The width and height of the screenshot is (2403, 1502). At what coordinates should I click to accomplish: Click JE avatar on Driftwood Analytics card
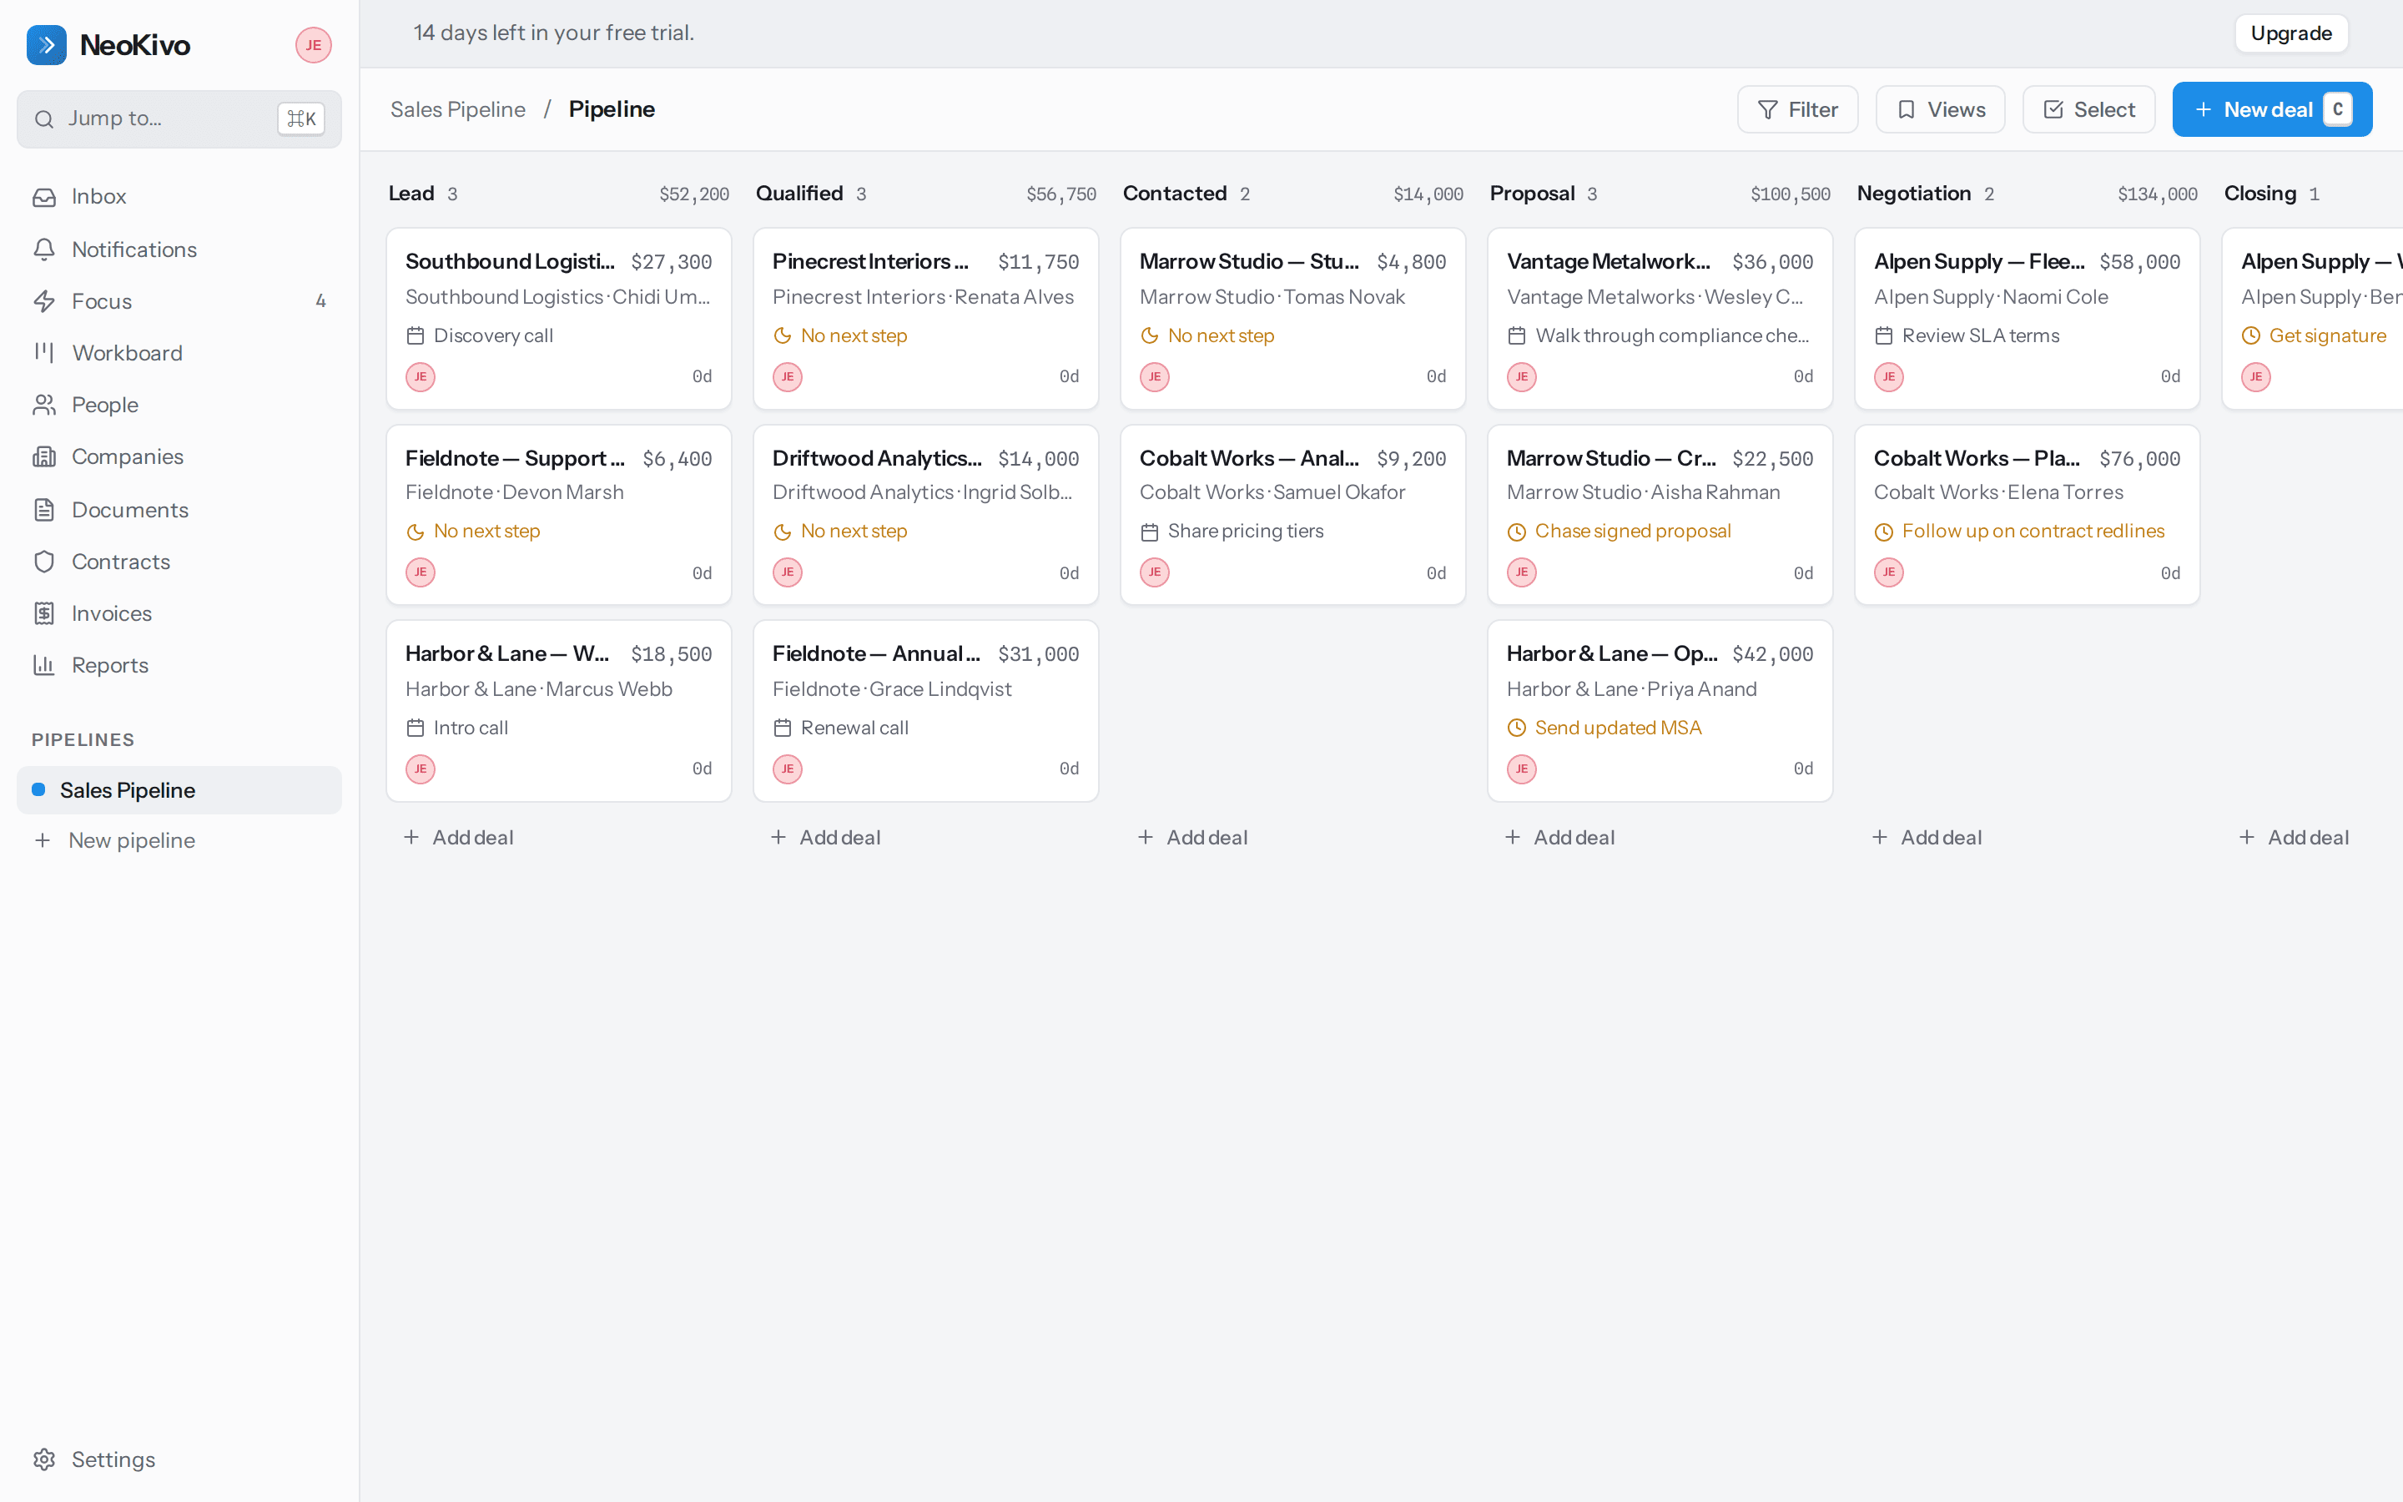[788, 572]
